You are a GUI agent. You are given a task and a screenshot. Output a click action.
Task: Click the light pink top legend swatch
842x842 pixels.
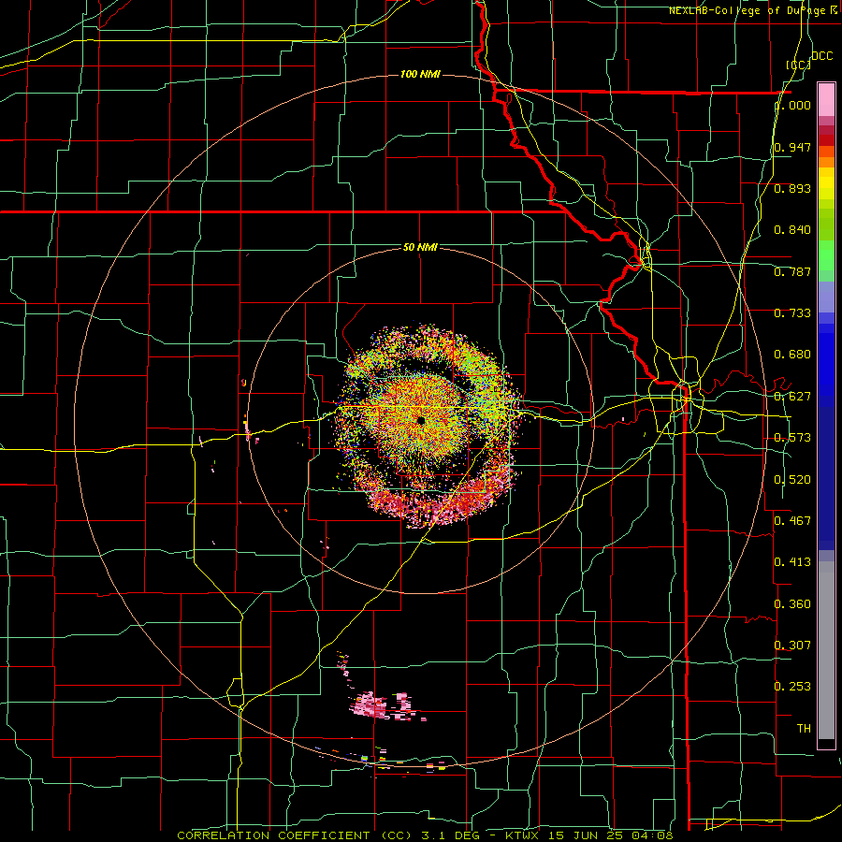(x=826, y=99)
